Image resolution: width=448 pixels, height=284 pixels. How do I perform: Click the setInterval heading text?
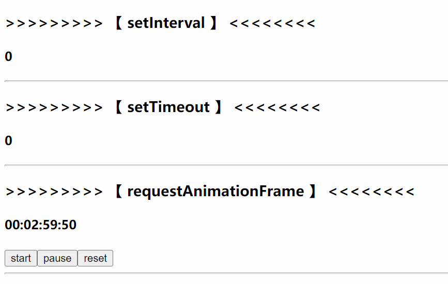166,23
